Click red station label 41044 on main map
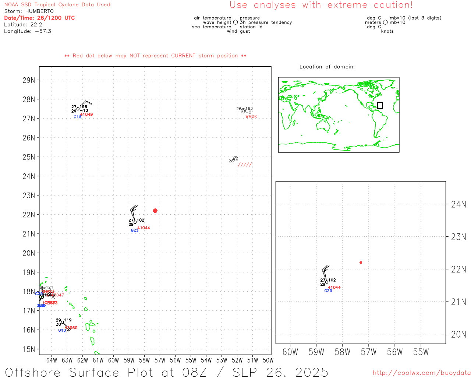The width and height of the screenshot is (471, 377). pyautogui.click(x=144, y=228)
